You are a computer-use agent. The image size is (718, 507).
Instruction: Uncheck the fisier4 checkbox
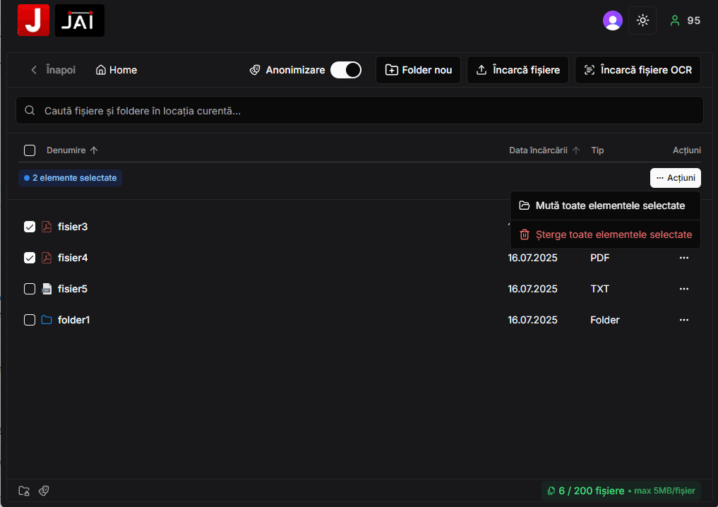click(30, 258)
